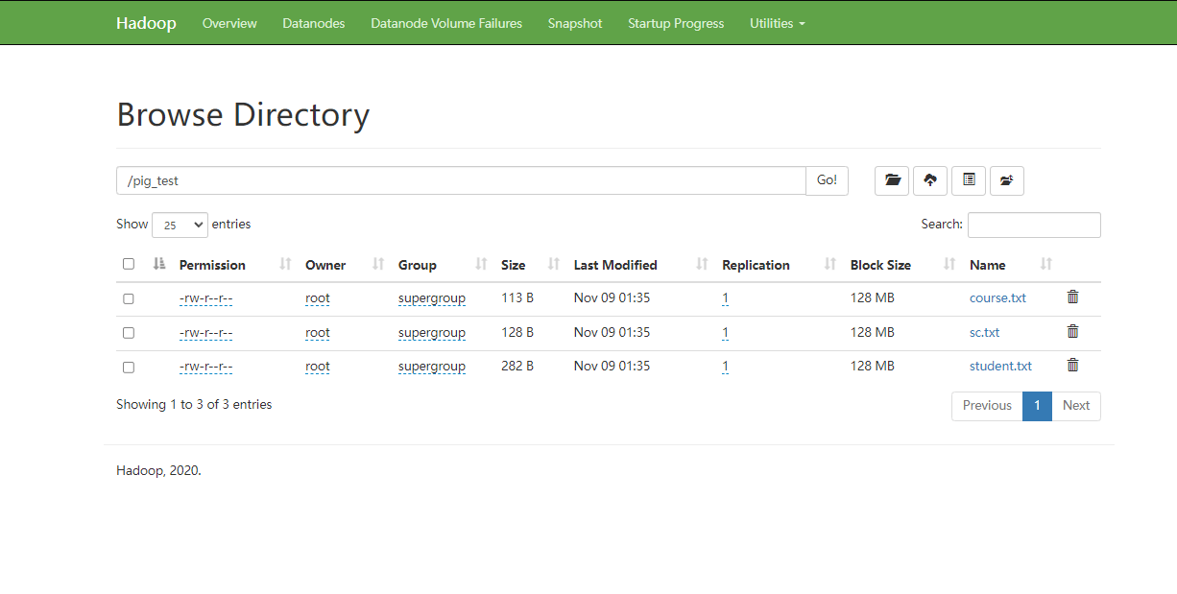Click the Create Directory folder icon
Viewport: 1177px width, 594px height.
(892, 180)
